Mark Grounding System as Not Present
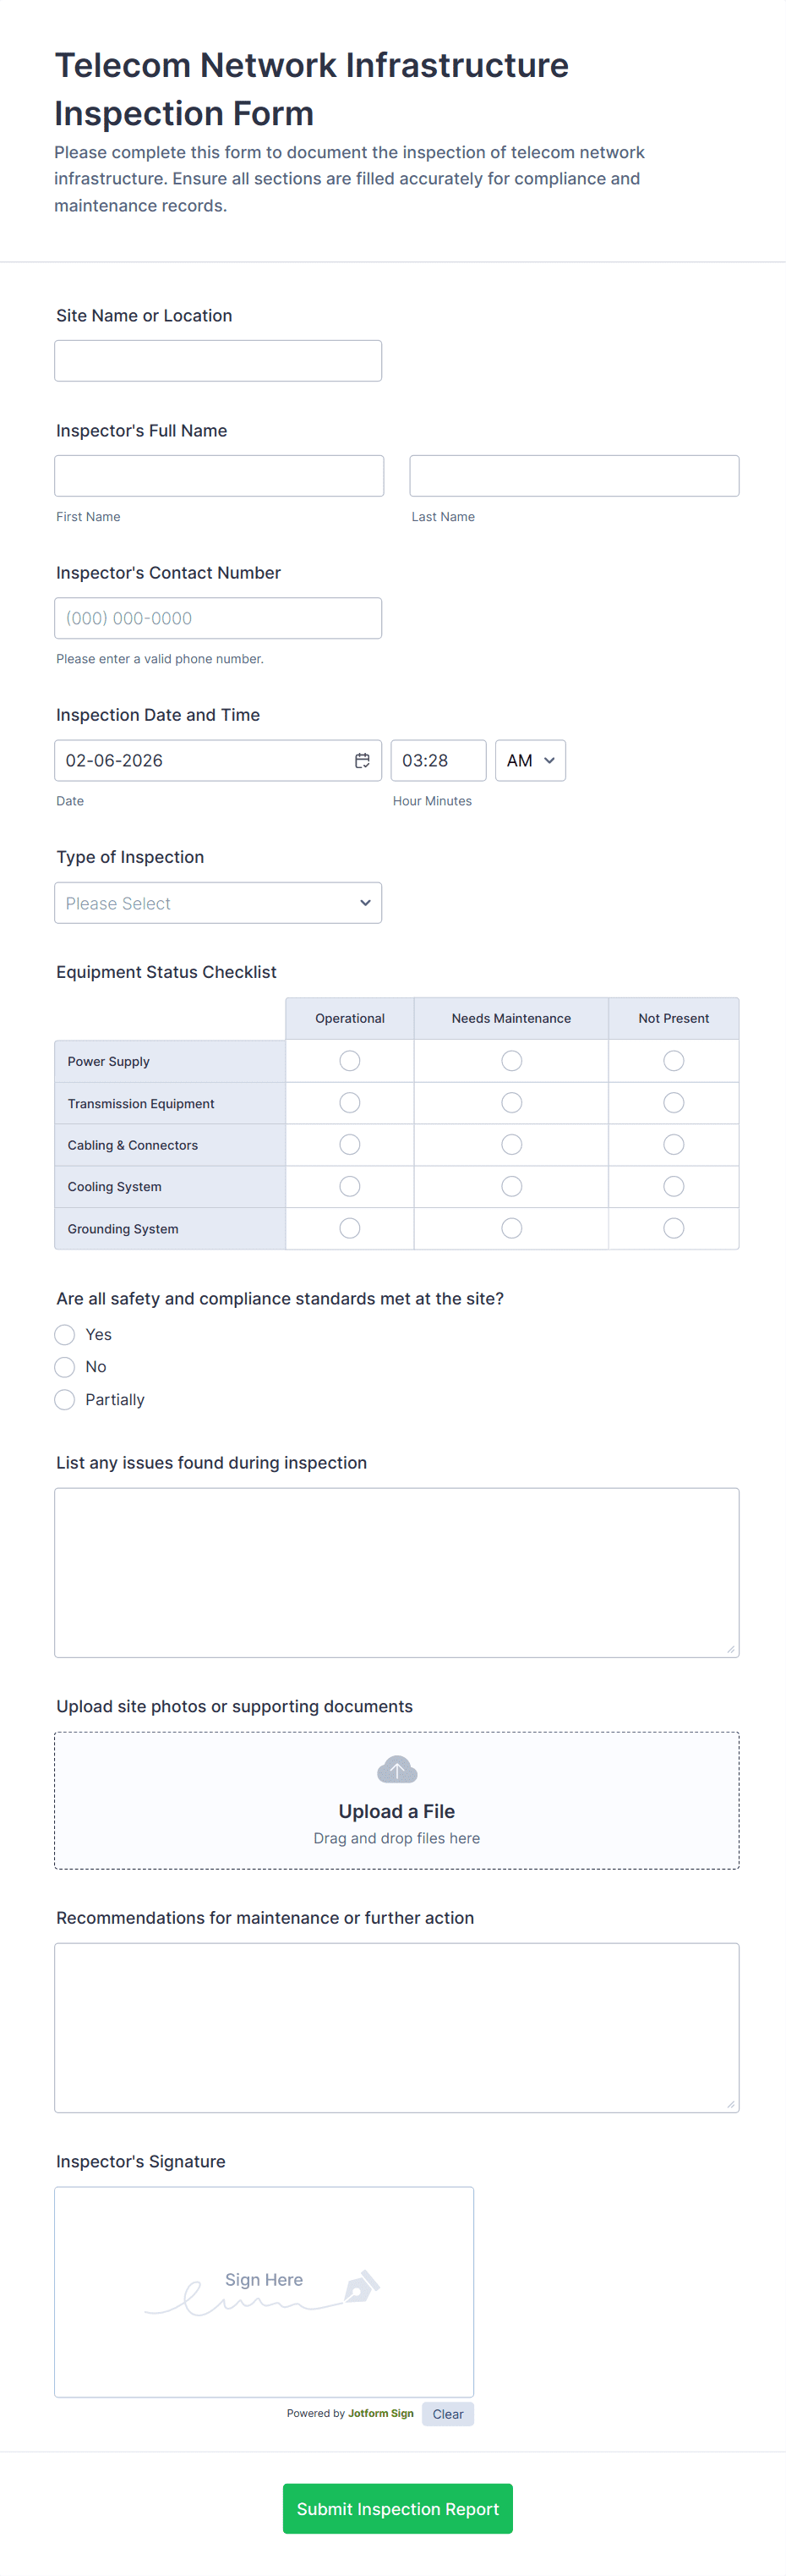 coord(674,1228)
